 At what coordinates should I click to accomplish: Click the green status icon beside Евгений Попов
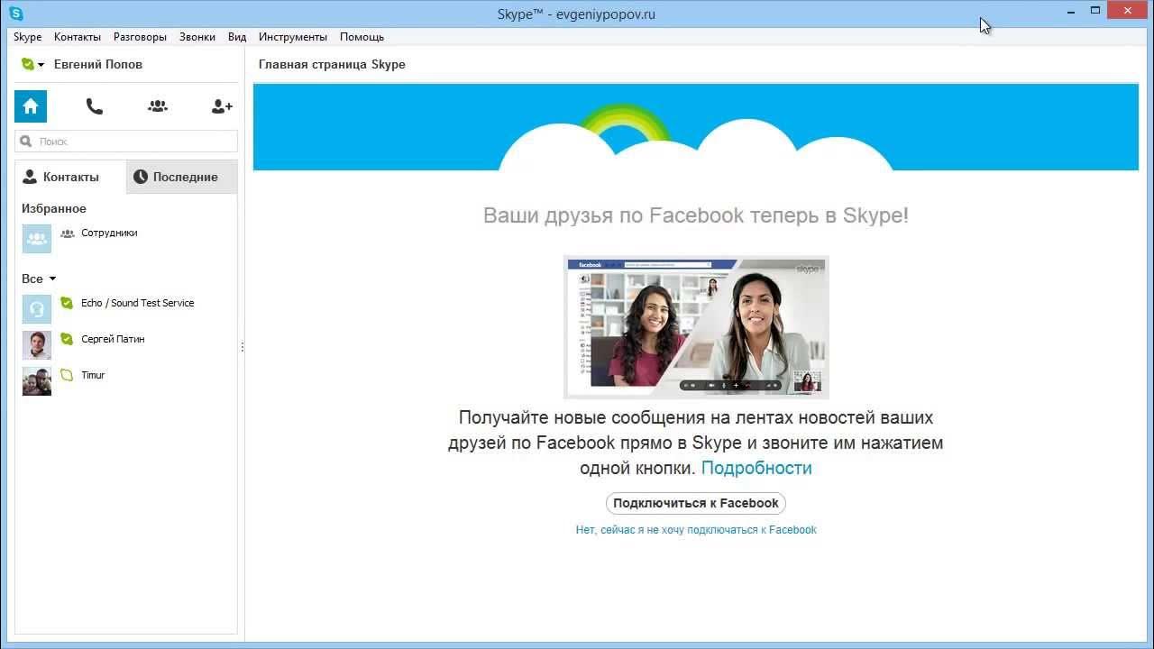(28, 64)
